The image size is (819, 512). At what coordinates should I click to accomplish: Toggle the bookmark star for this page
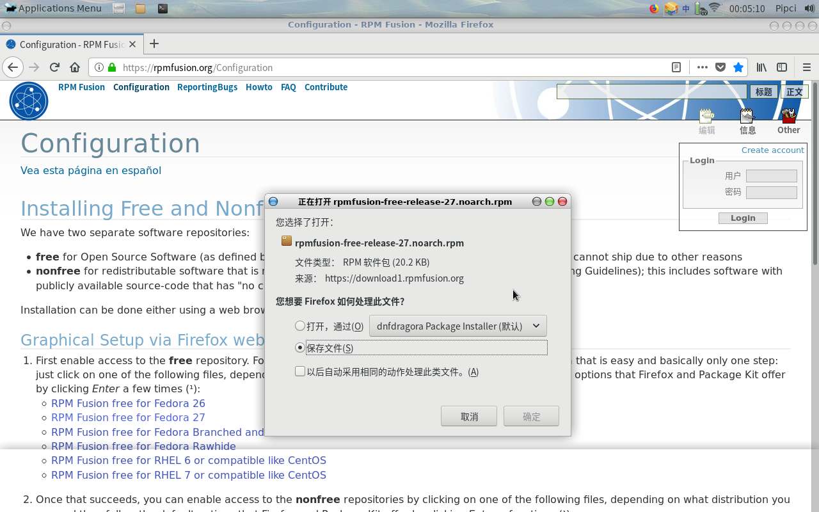coord(738,67)
